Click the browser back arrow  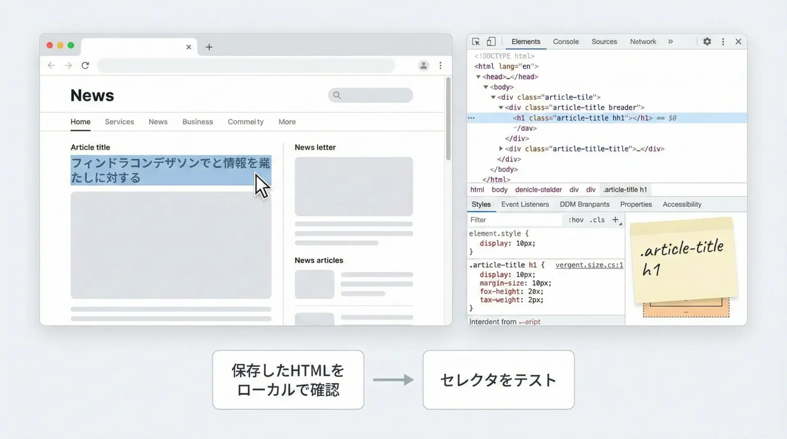tap(51, 66)
